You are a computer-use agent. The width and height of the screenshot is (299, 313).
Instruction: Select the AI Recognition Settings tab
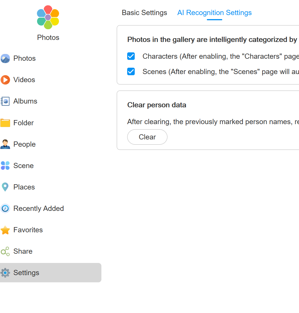pyautogui.click(x=214, y=13)
